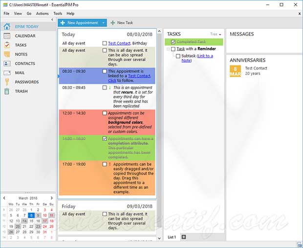Check Friday's all day event checkbox
Screen dimensions: 303x248
click(x=105, y=214)
